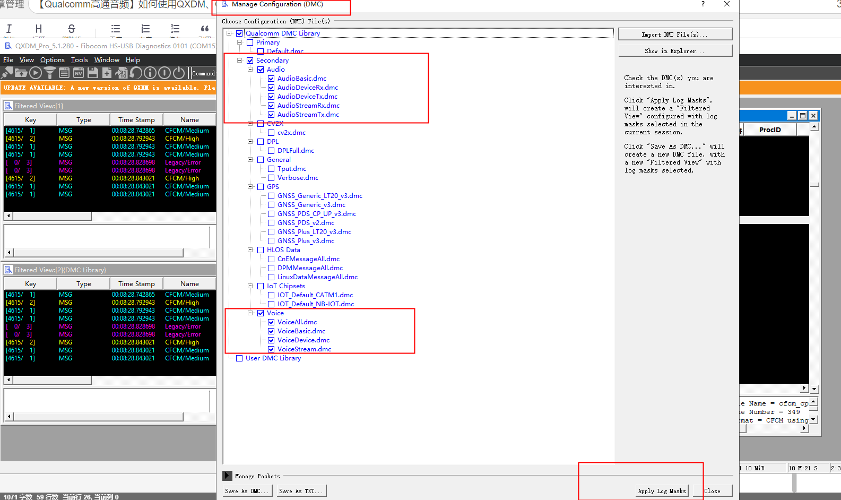Uncheck the AudioStreamTx.dmc checkbox
The width and height of the screenshot is (841, 500).
pos(271,115)
